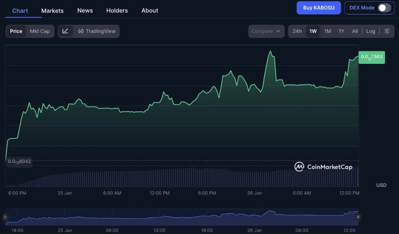Open the Compare dropdown

(266, 31)
